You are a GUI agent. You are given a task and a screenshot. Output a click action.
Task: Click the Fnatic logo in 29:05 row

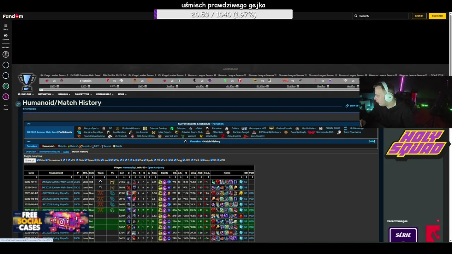(x=100, y=193)
